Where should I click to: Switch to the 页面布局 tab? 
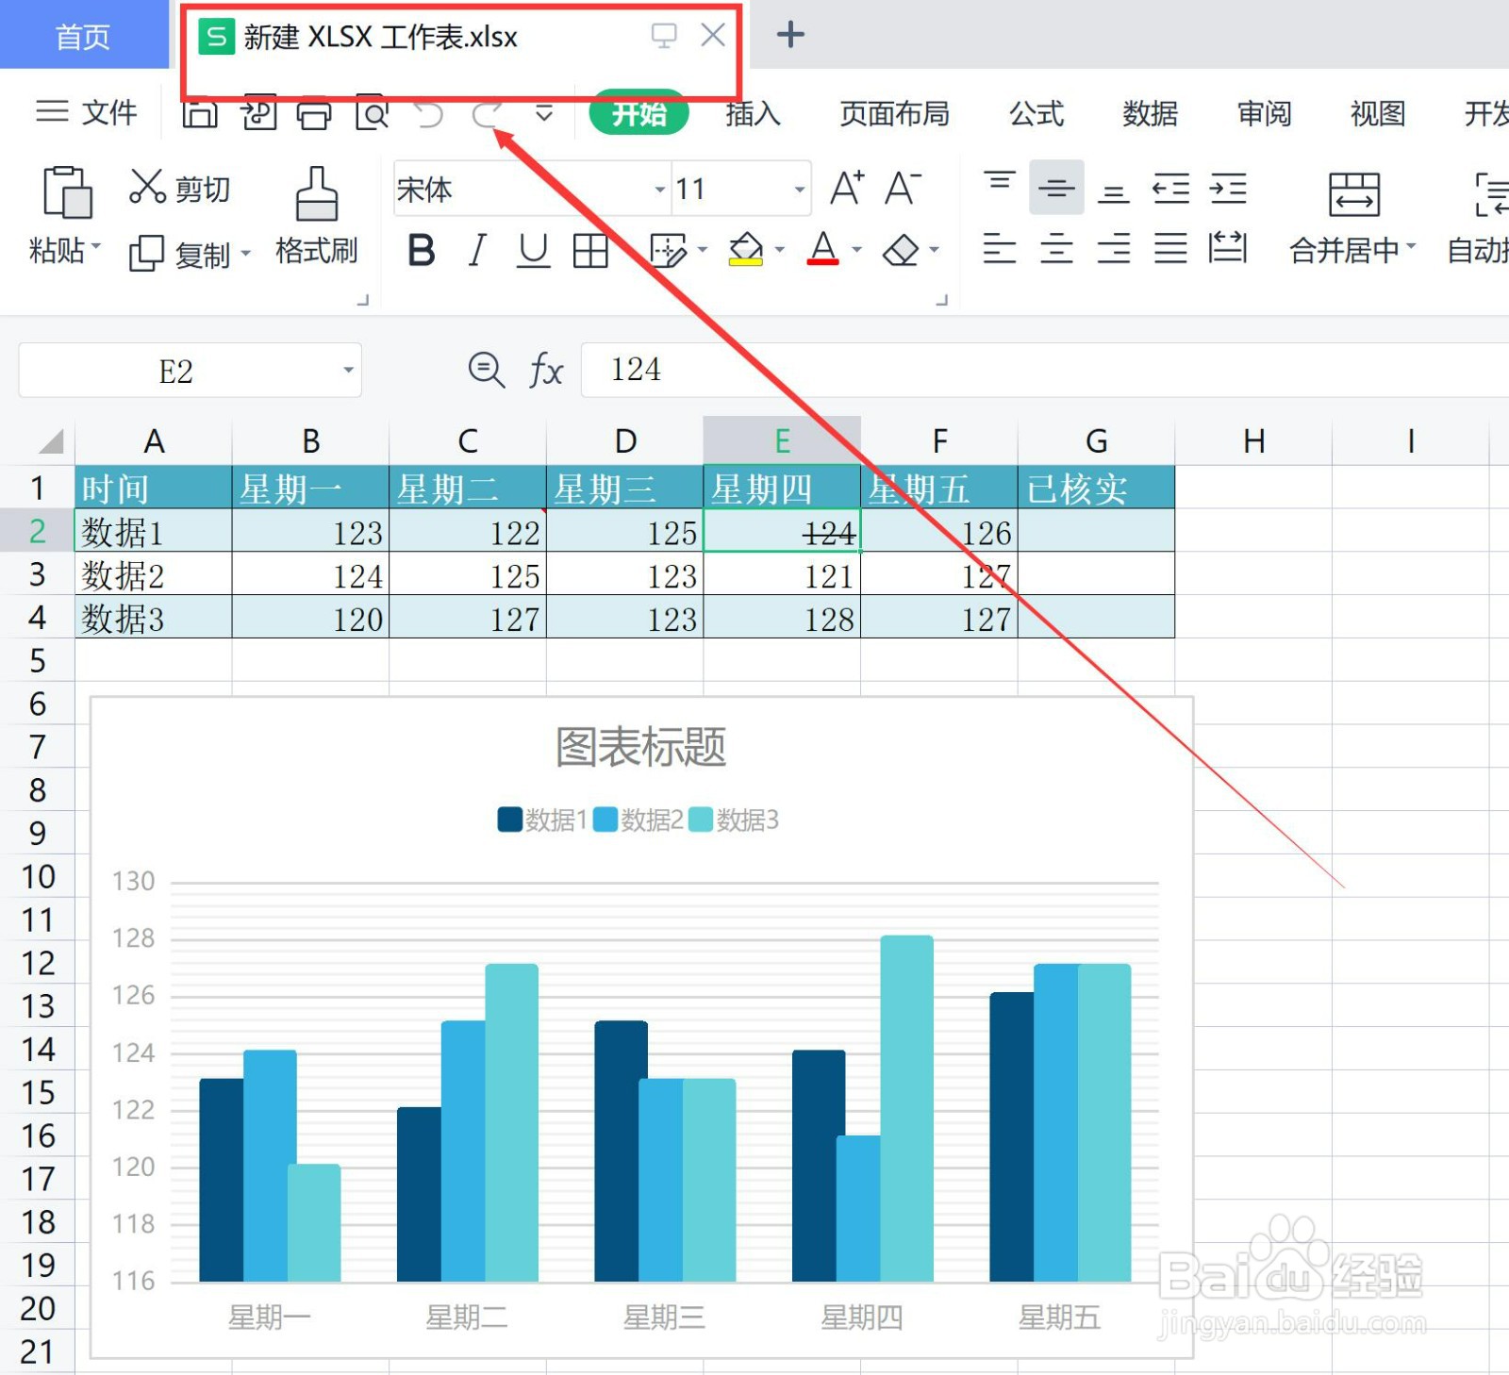coord(894,114)
